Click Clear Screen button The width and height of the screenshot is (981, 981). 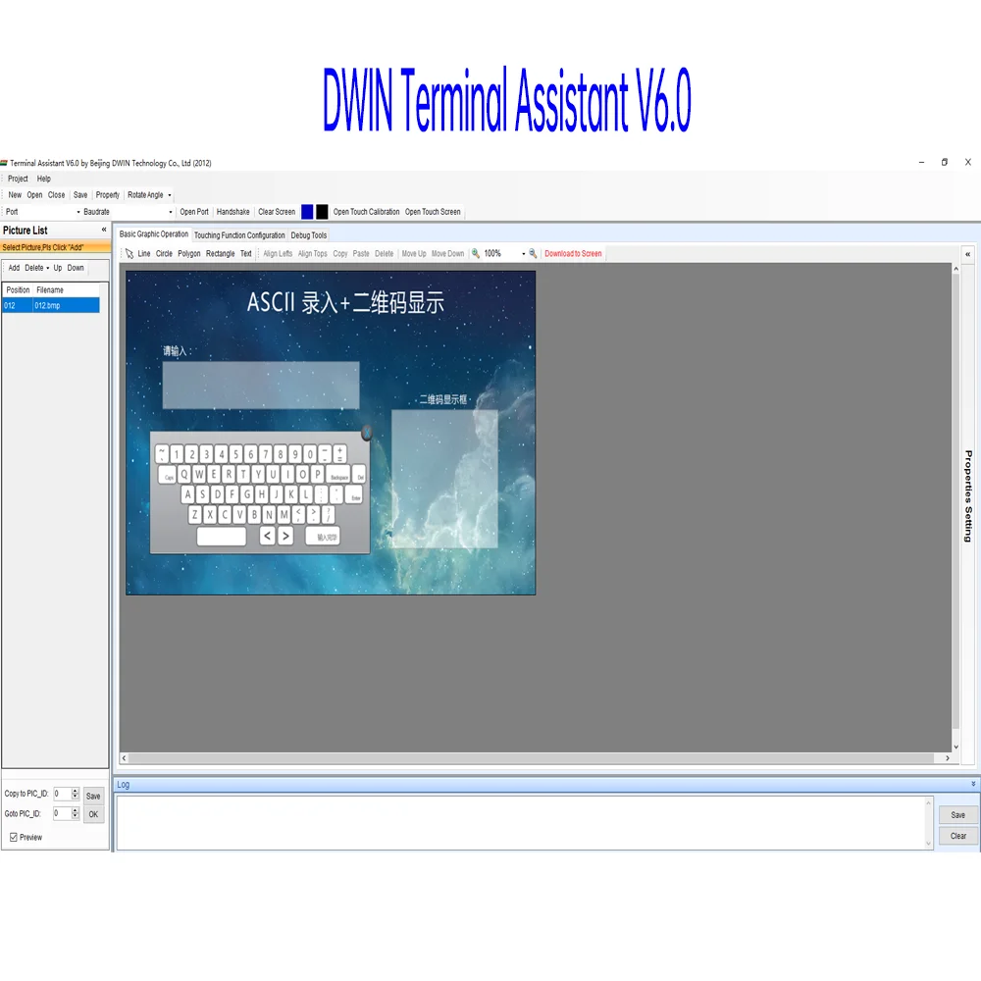277,212
